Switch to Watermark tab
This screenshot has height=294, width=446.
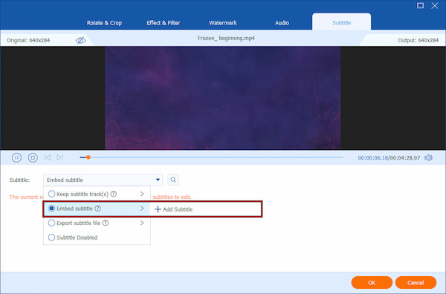[x=223, y=23]
